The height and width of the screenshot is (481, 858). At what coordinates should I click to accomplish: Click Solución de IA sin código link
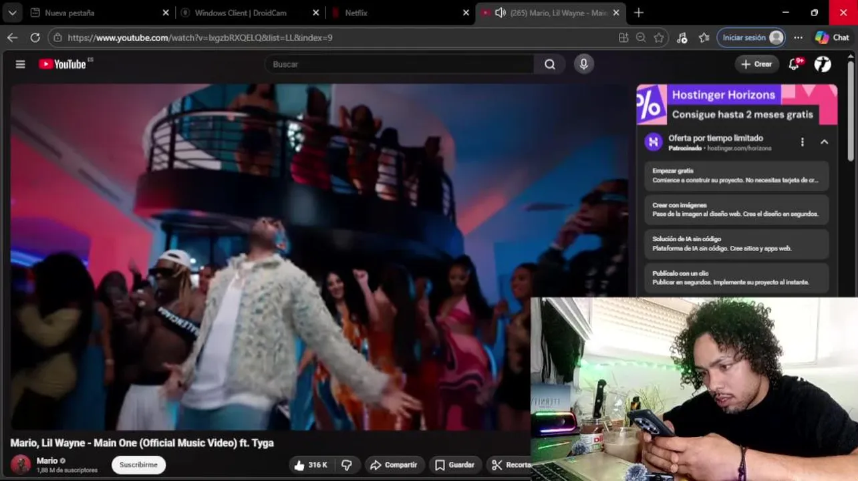pos(736,244)
